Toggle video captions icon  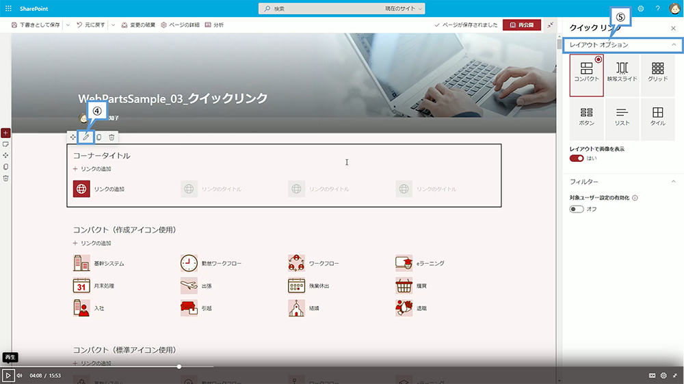(652, 375)
